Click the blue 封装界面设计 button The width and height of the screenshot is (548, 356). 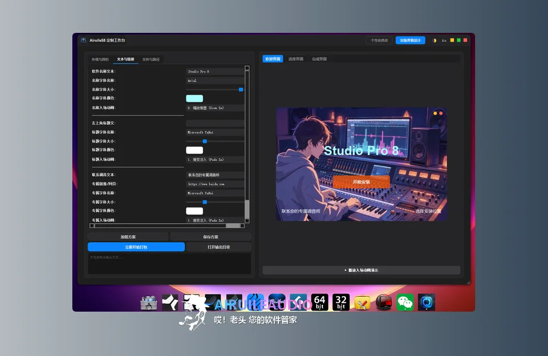[410, 41]
